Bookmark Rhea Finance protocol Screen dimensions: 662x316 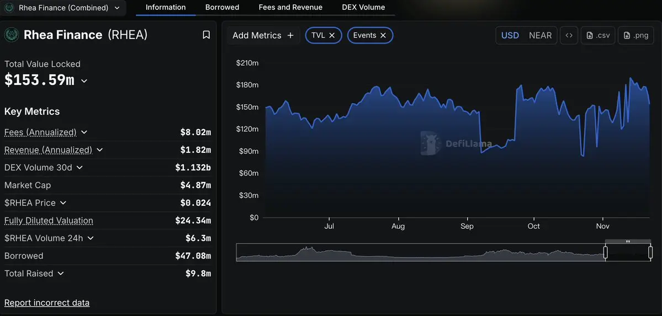tap(206, 35)
